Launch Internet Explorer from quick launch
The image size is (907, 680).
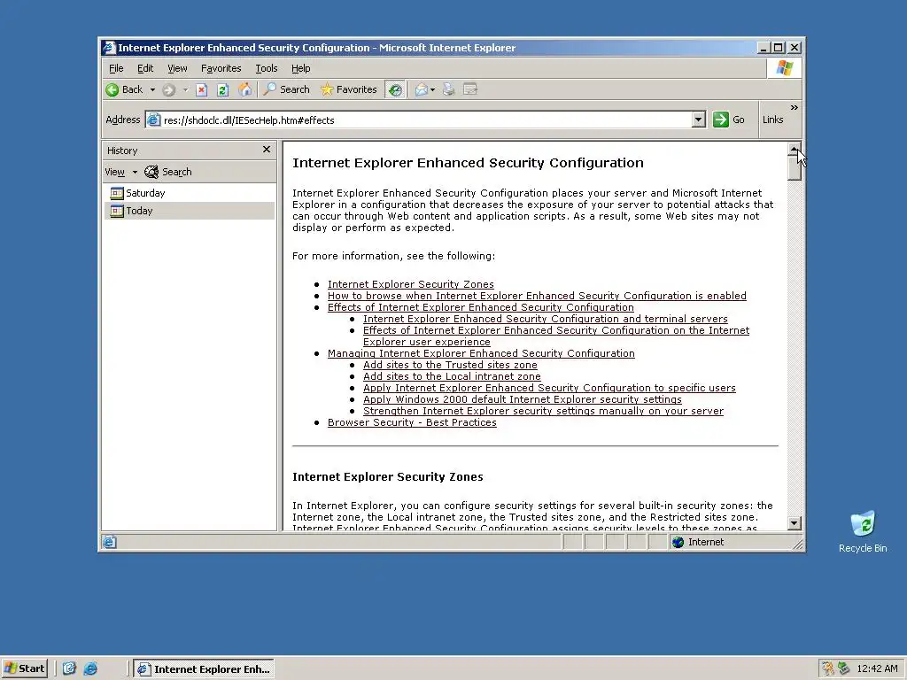tap(91, 668)
